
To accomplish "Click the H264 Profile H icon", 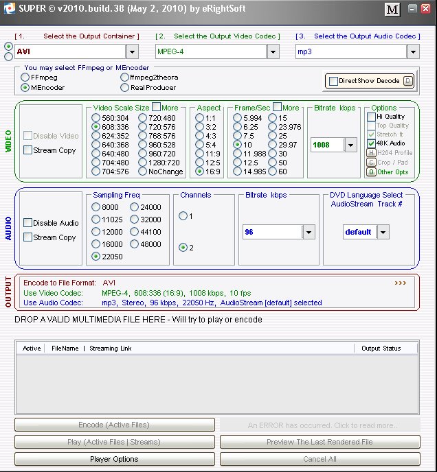I will click(x=371, y=153).
